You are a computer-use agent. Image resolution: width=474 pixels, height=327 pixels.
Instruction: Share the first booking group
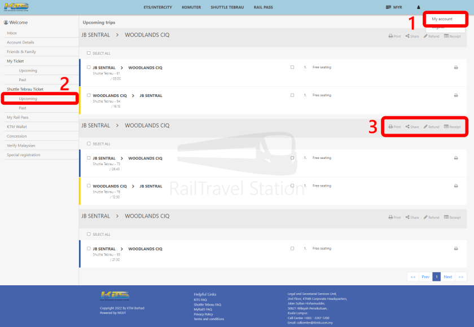pyautogui.click(x=412, y=36)
